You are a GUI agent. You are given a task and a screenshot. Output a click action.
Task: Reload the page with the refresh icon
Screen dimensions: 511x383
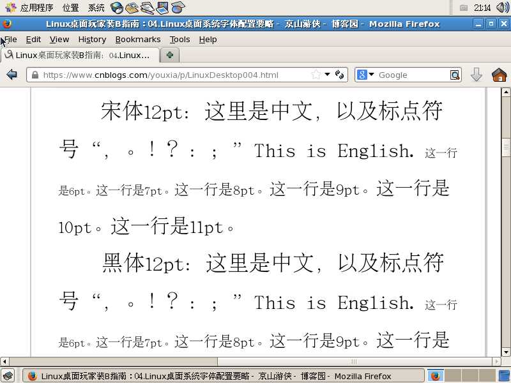click(x=339, y=75)
